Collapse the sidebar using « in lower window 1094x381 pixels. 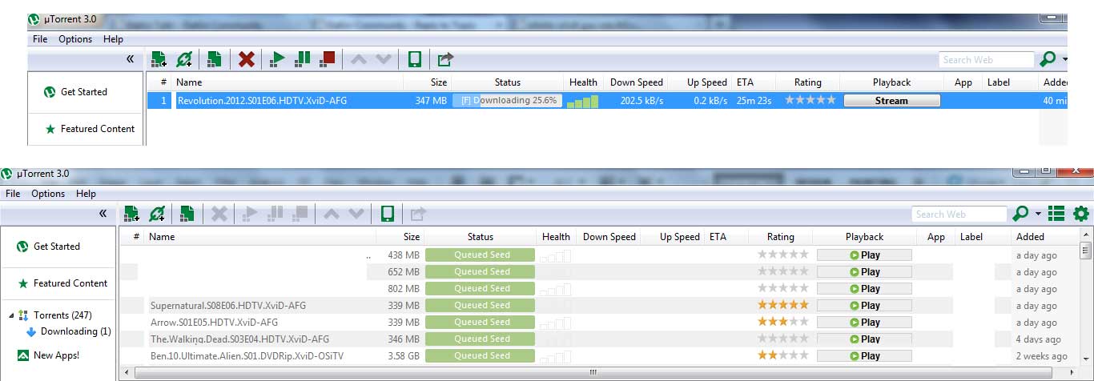pos(103,213)
